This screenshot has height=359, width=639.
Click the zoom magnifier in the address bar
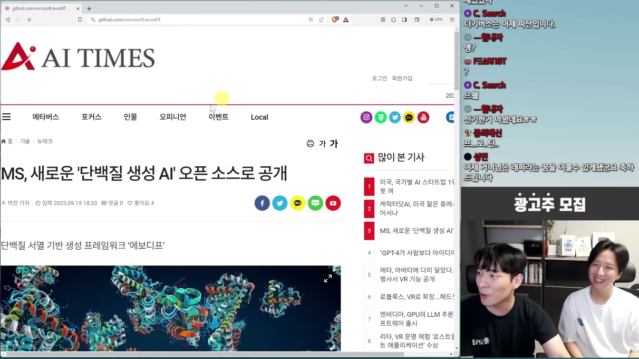click(310, 19)
